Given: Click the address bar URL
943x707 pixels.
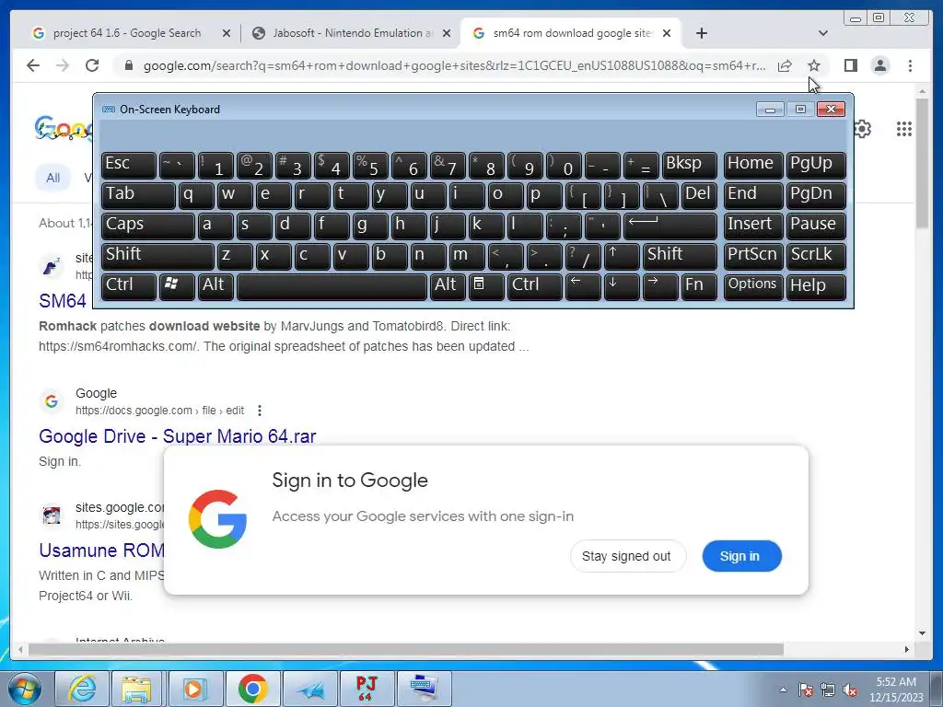Looking at the screenshot, I should (x=454, y=65).
